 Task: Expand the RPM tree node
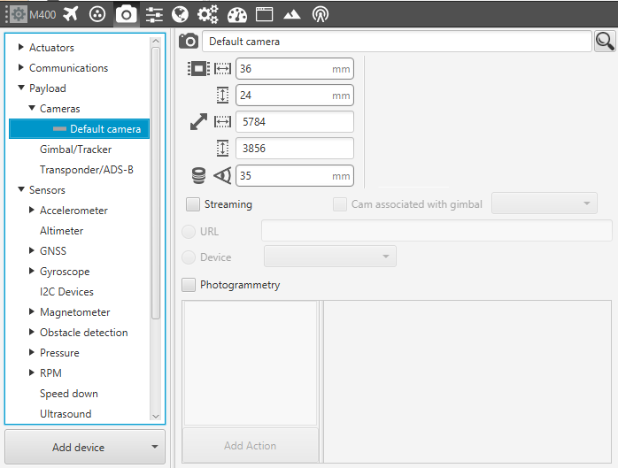[x=32, y=372]
